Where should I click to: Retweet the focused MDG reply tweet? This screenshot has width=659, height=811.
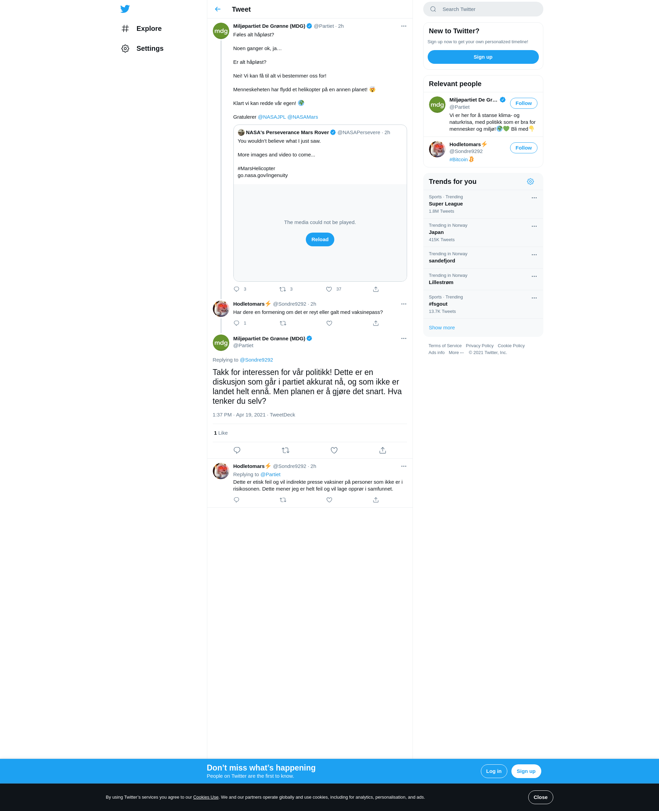coord(286,450)
